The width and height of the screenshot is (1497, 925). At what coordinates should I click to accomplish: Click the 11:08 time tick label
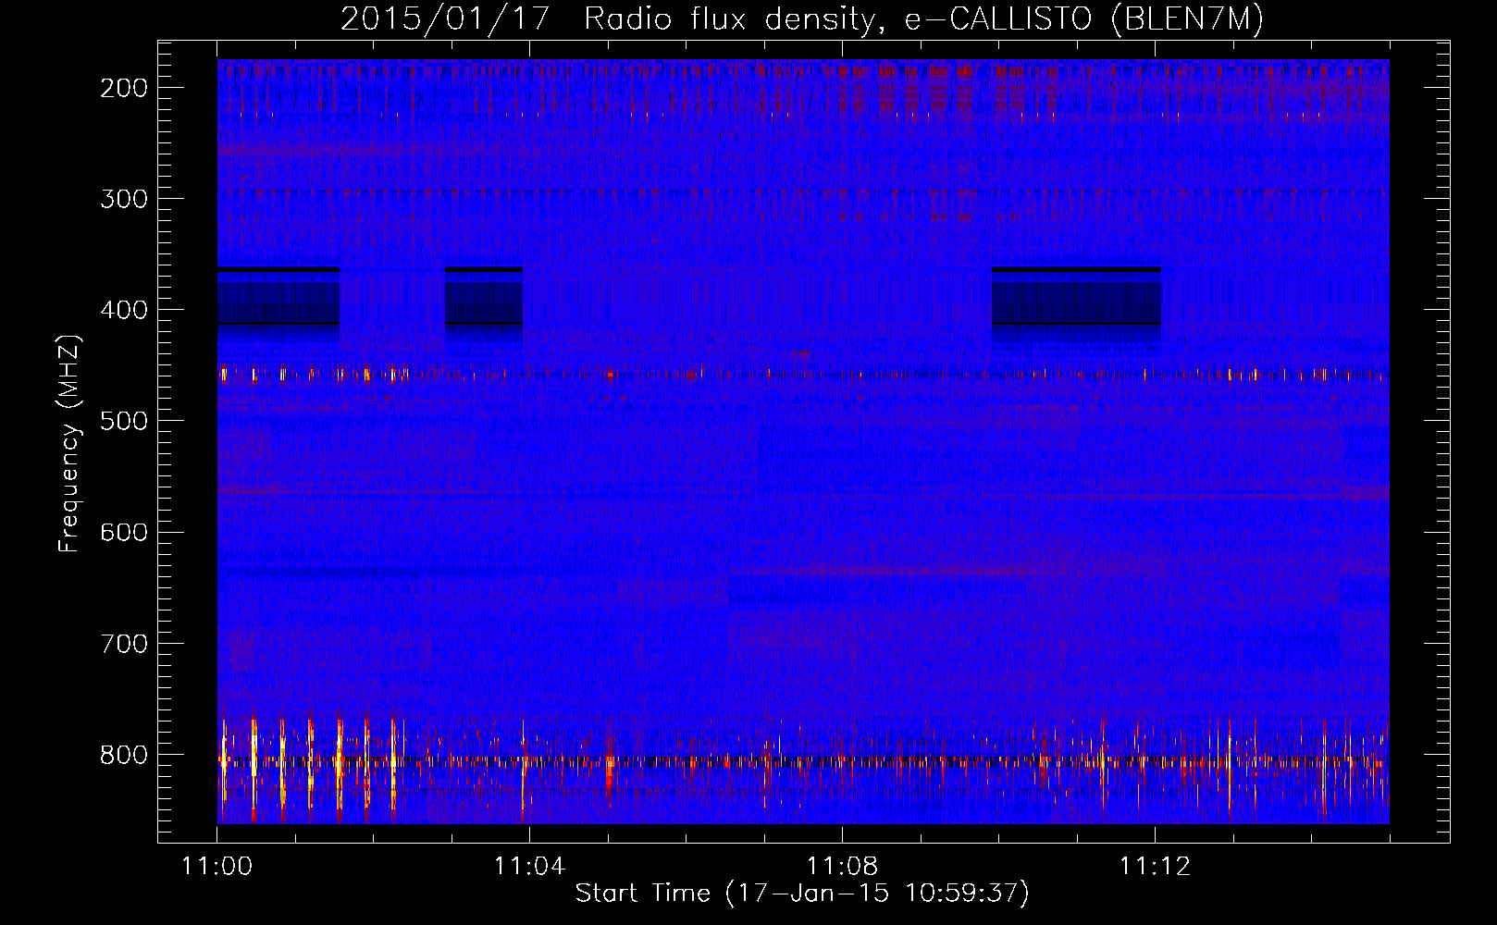point(842,867)
